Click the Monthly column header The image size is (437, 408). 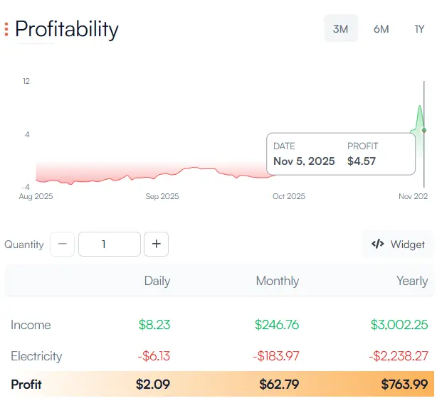pyautogui.click(x=277, y=281)
